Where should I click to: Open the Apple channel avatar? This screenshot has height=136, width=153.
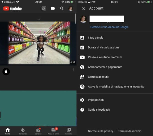[x=6, y=72]
